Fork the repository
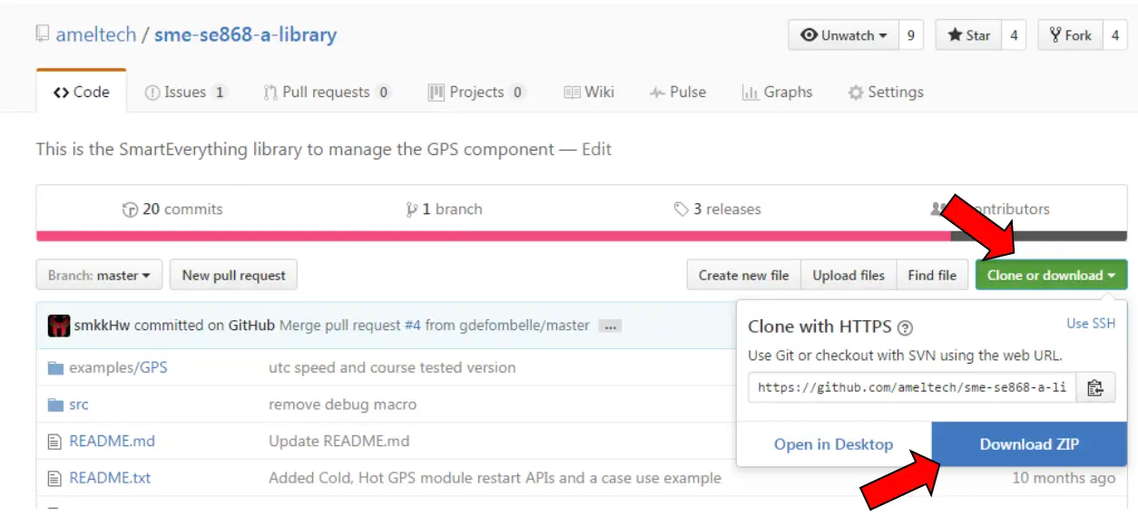 1070,35
